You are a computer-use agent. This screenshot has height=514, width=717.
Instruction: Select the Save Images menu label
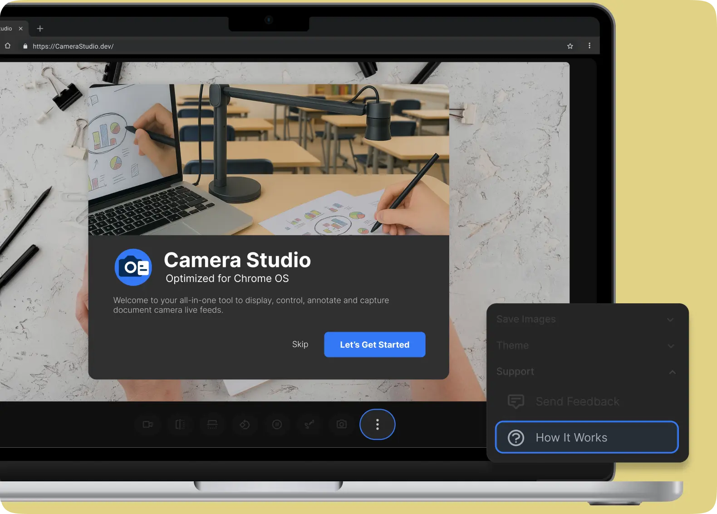(x=526, y=319)
